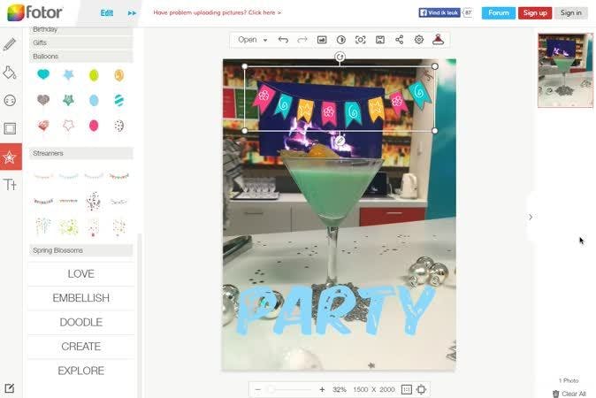Click the rotate handle above banner sticker
The height and width of the screenshot is (398, 596).
tap(340, 57)
